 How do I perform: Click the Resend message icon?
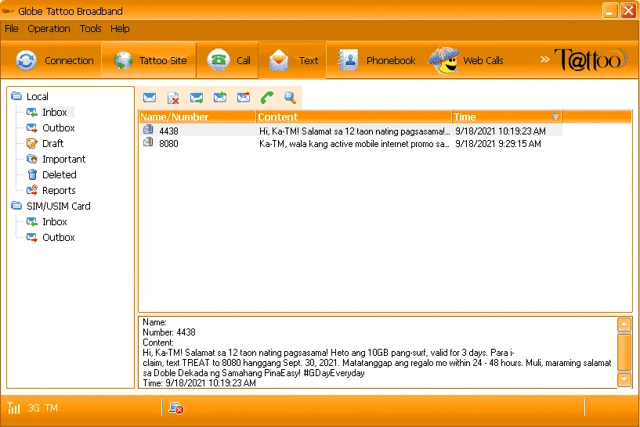[244, 98]
